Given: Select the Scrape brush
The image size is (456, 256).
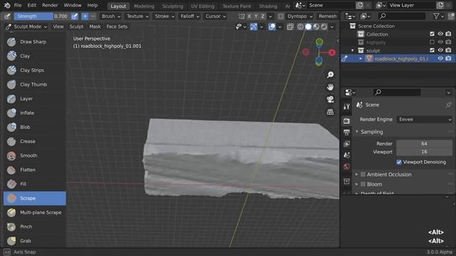Looking at the screenshot, I should tap(35, 198).
